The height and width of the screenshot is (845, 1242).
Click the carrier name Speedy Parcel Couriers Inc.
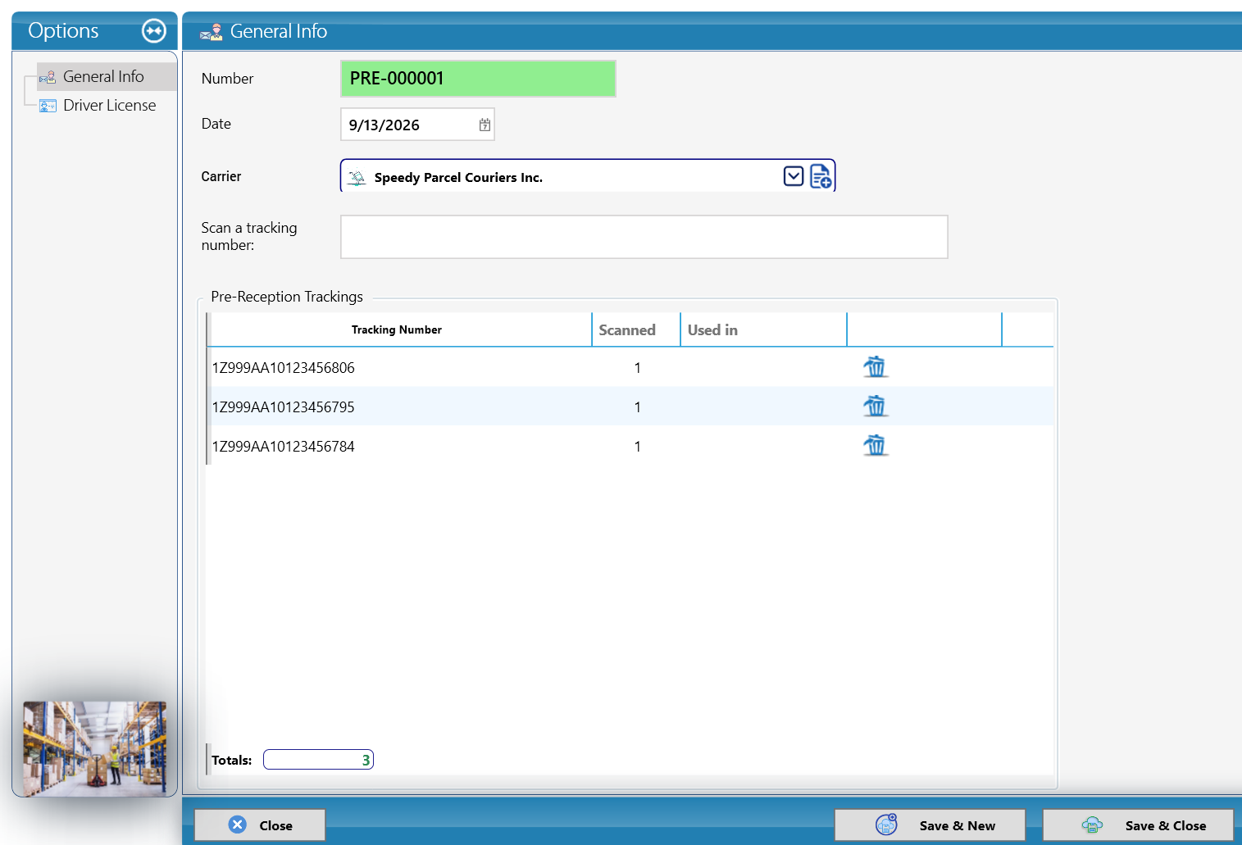click(x=458, y=178)
